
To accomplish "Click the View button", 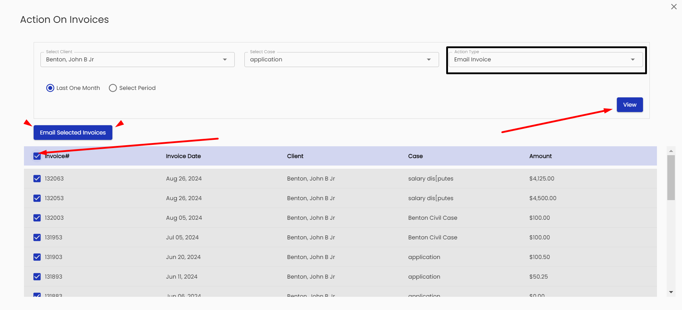I will pyautogui.click(x=629, y=105).
